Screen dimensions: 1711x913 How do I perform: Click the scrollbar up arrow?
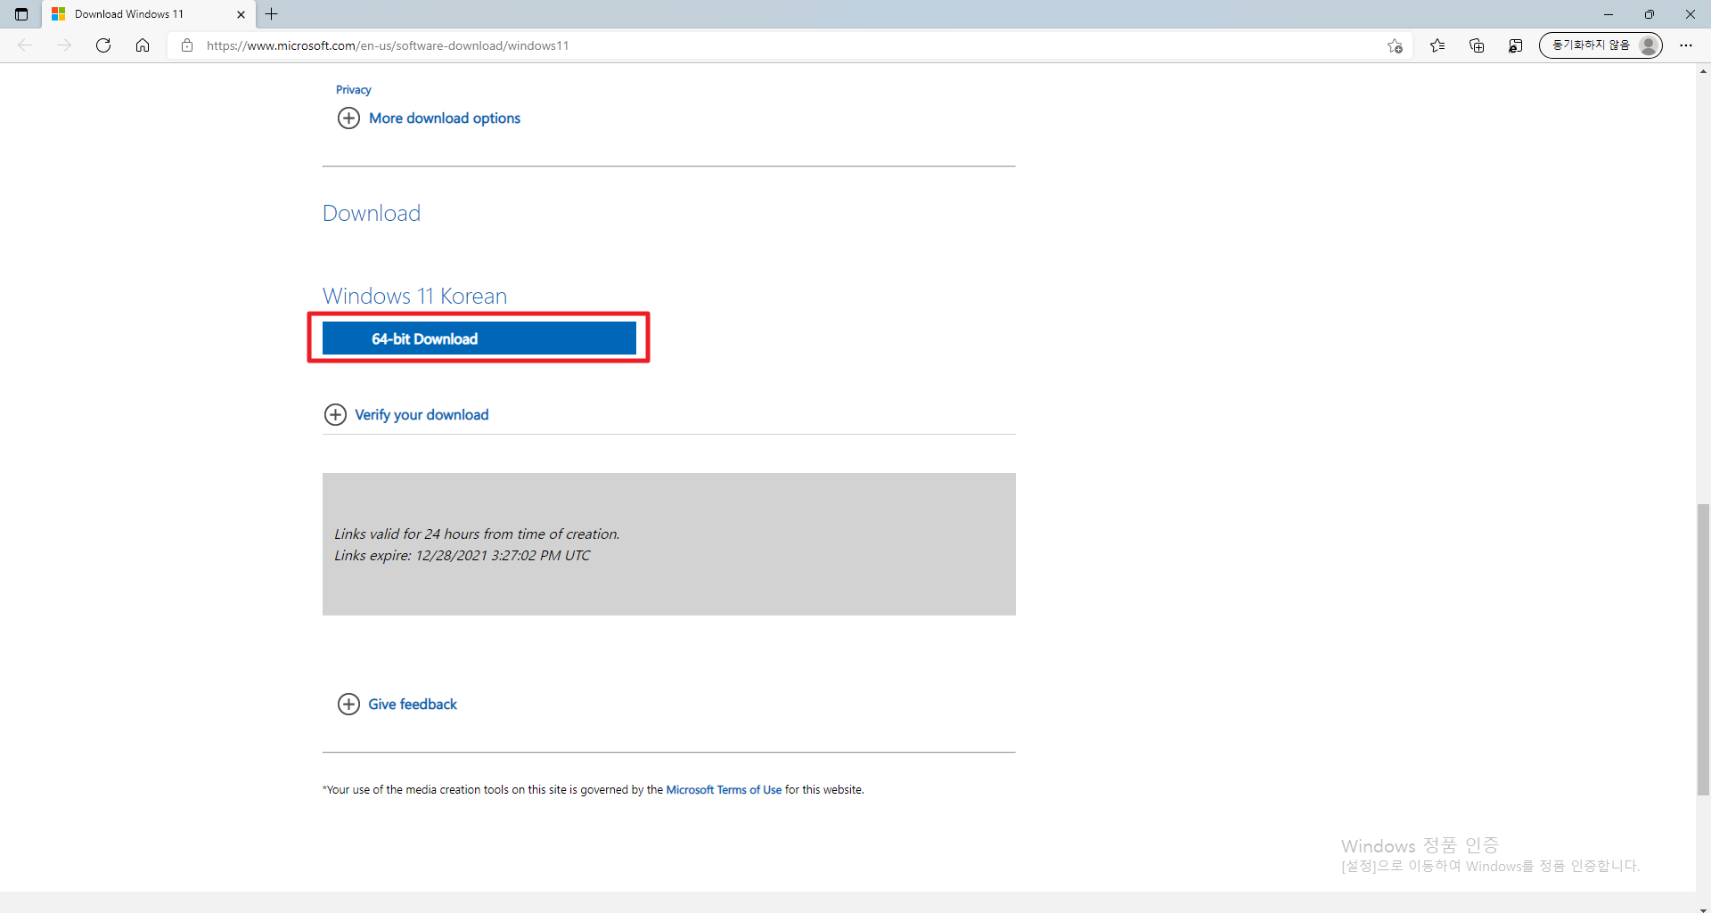tap(1703, 71)
